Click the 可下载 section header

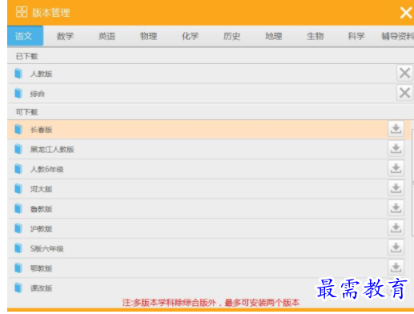point(27,112)
